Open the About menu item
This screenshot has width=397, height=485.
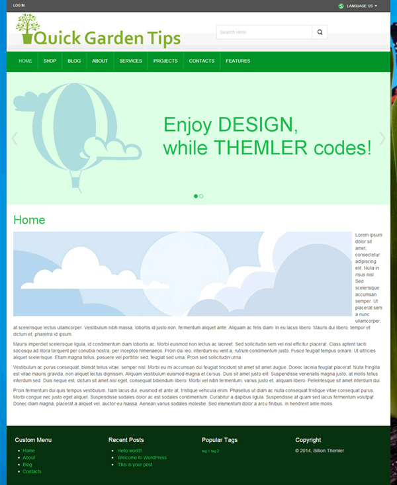[100, 61]
